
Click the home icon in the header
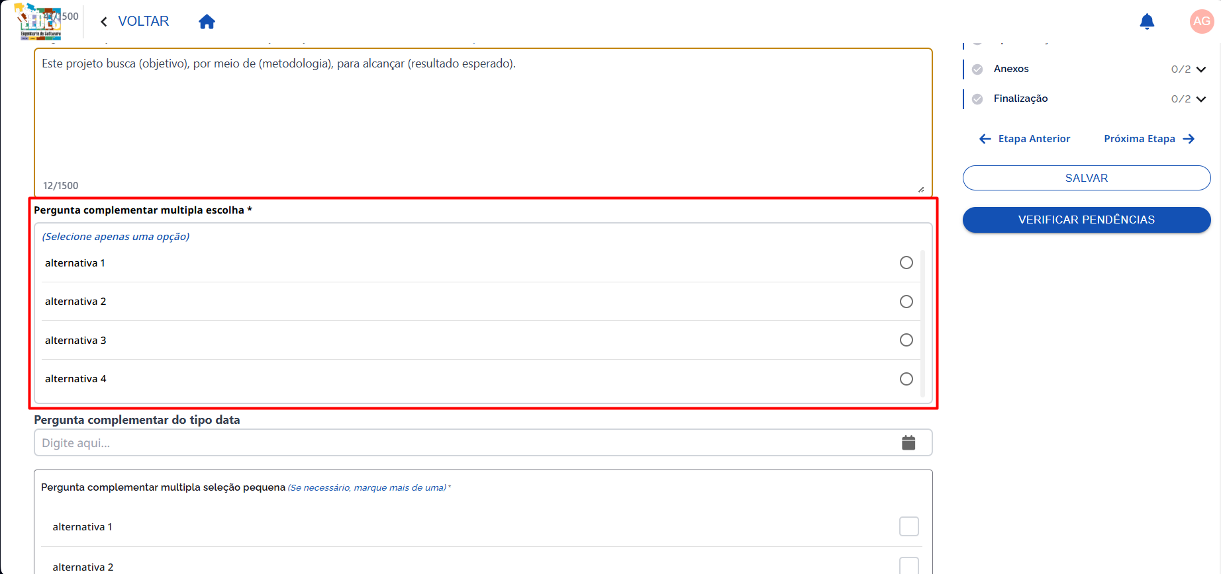click(x=207, y=22)
